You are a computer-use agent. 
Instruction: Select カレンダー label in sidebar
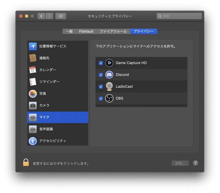48,70
